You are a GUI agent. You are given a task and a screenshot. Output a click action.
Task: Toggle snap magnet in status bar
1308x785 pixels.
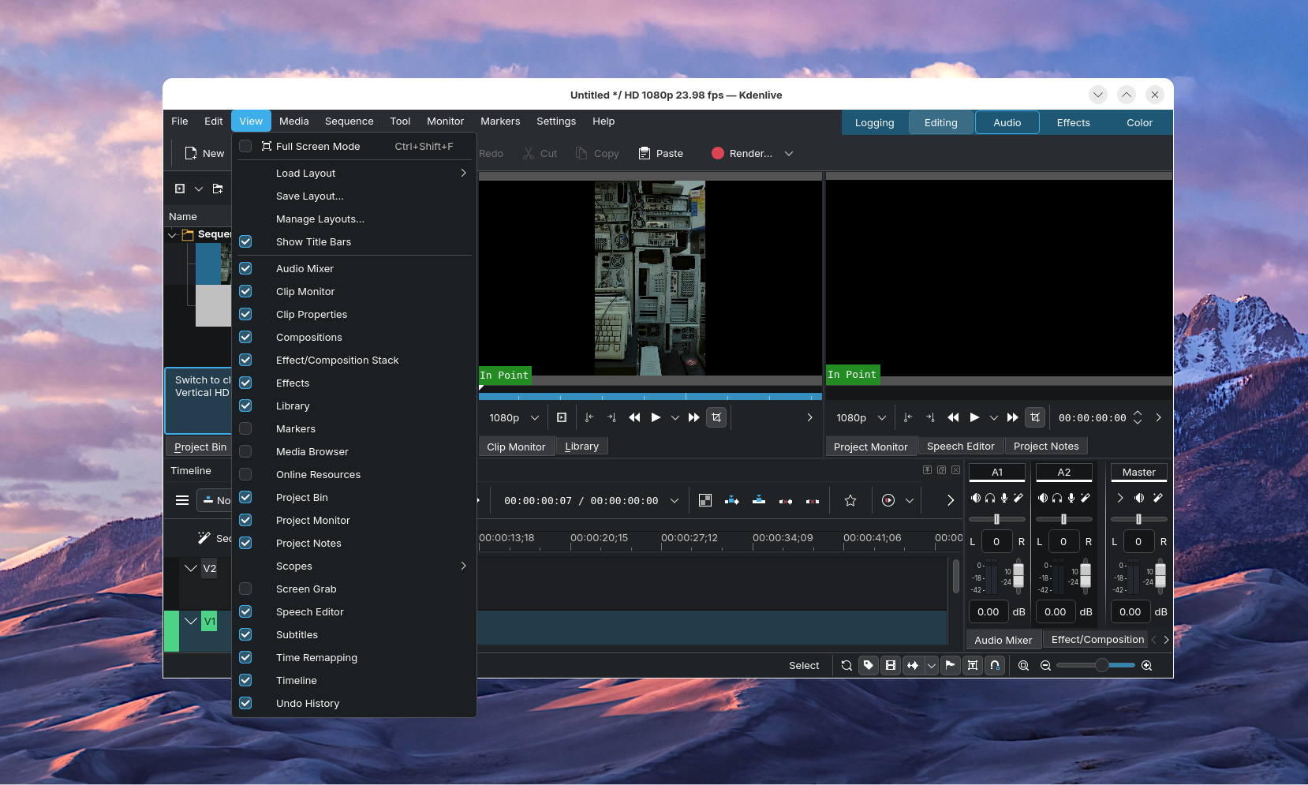point(995,665)
